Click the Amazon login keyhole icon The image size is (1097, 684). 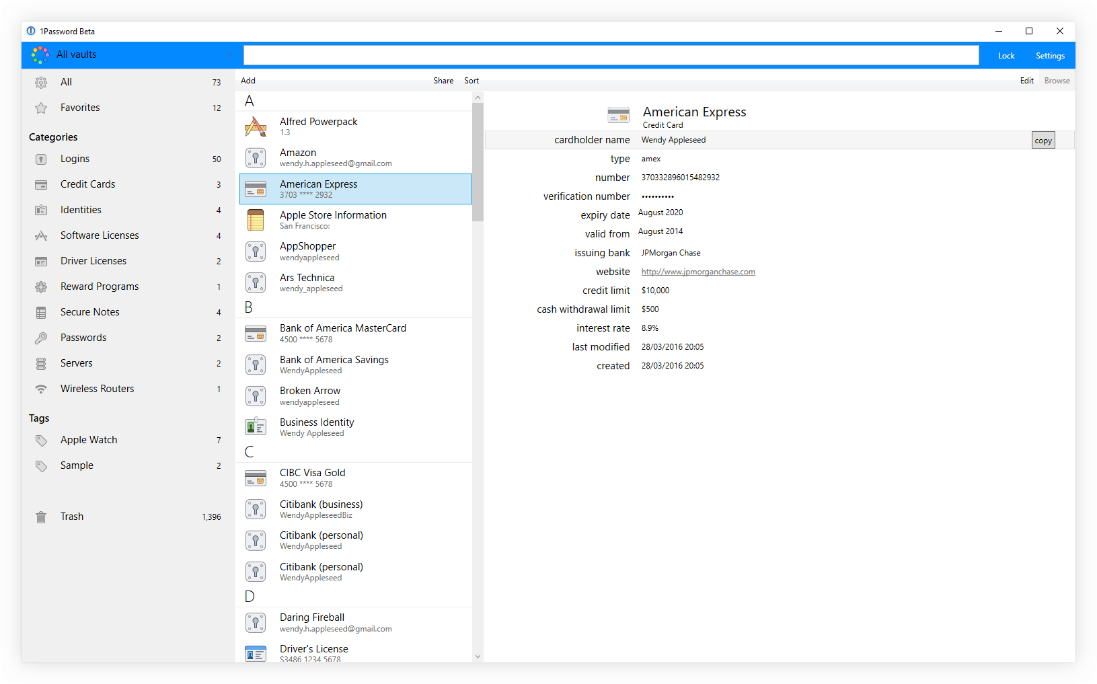pyautogui.click(x=256, y=158)
